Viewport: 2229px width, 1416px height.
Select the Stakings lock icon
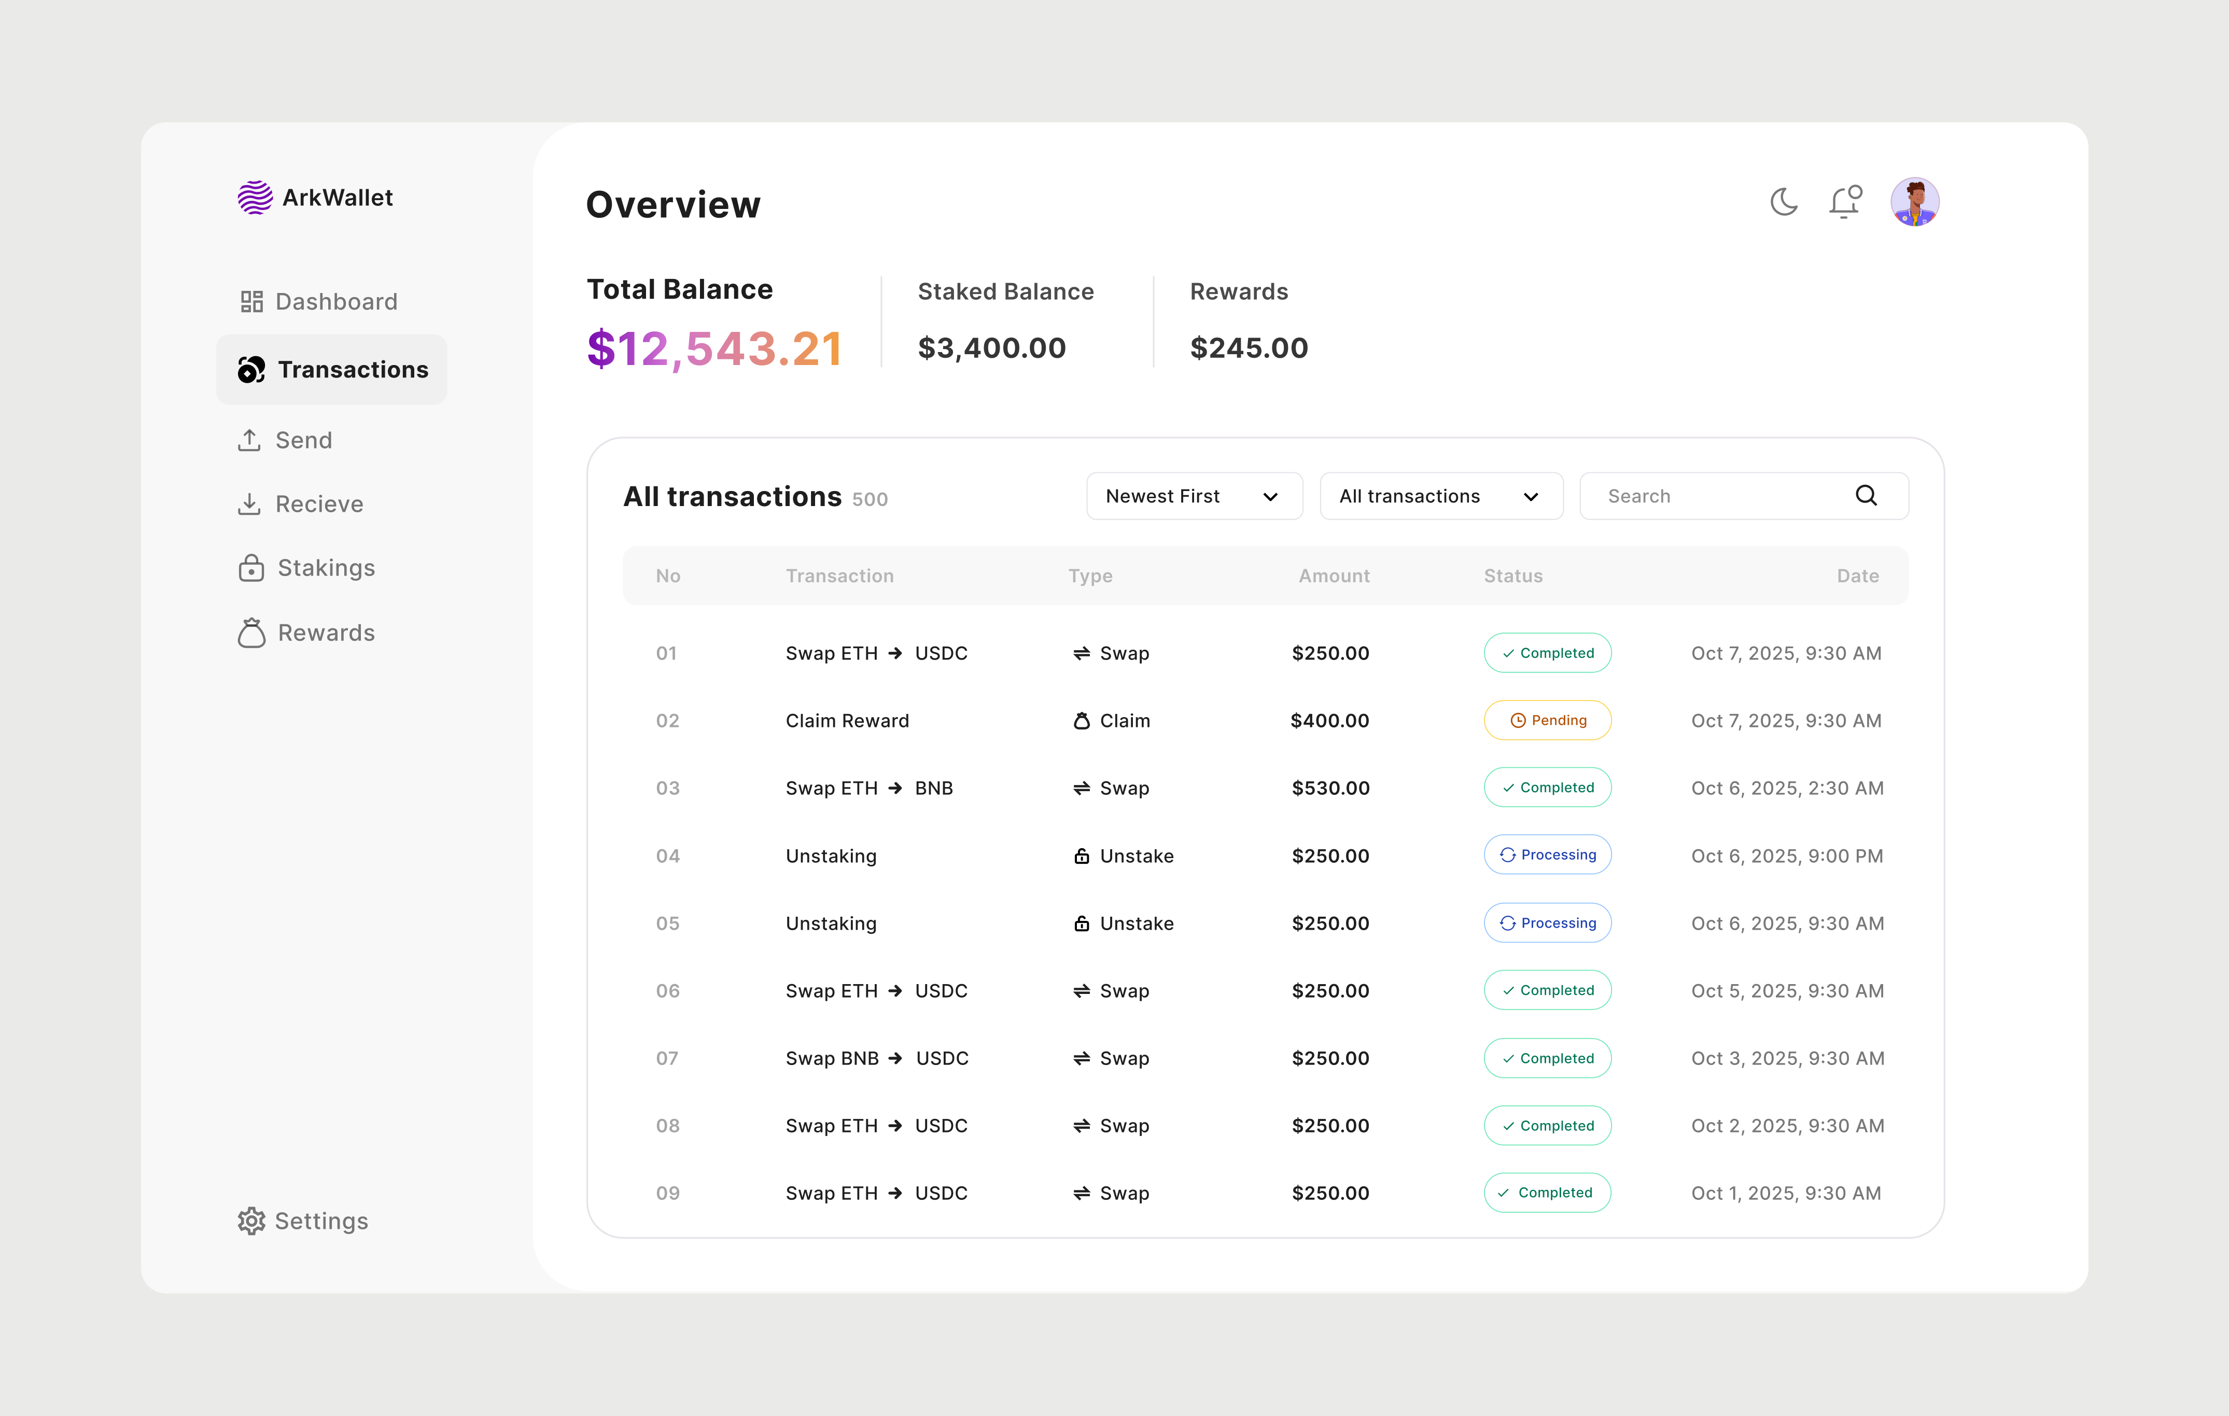coord(251,567)
